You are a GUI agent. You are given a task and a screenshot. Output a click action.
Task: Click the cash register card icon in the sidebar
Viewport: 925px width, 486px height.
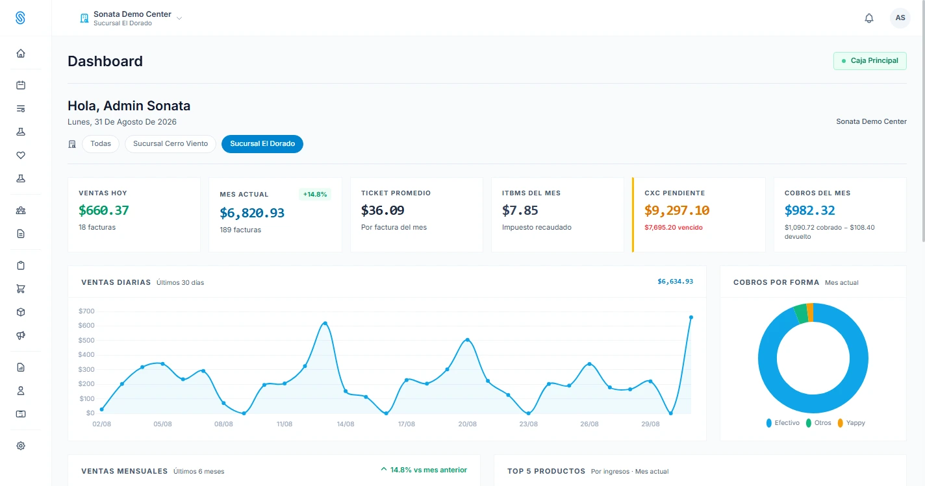(x=21, y=414)
